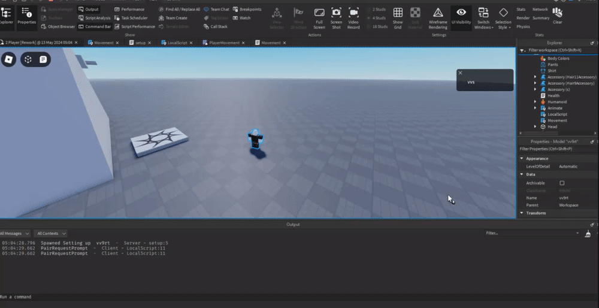599x308 pixels.
Task: Show Physics stats
Action: click(523, 27)
